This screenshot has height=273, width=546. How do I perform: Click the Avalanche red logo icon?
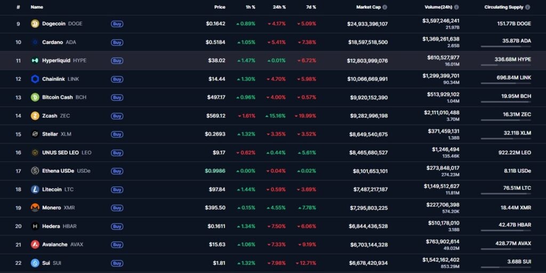35,244
